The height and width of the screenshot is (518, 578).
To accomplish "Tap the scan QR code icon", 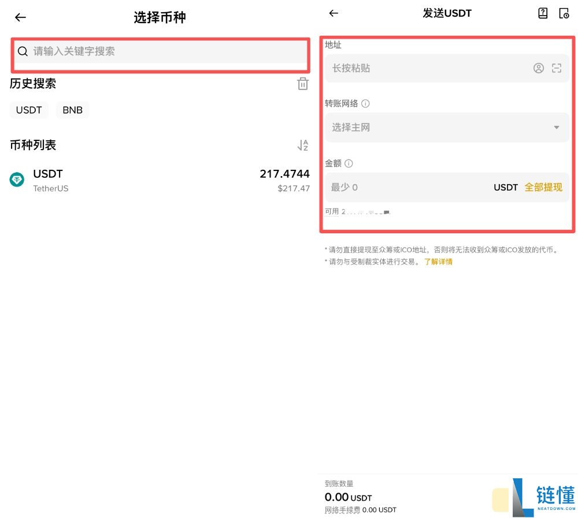I will 557,68.
